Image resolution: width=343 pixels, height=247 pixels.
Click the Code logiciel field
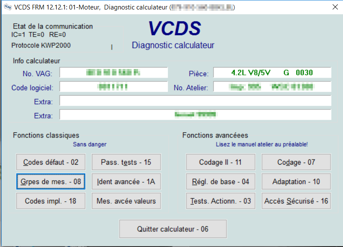pyautogui.click(x=114, y=87)
